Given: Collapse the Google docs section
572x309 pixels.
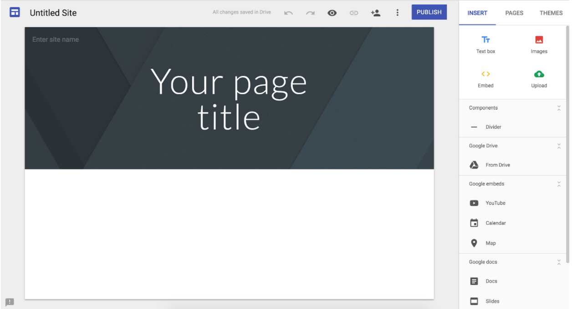Looking at the screenshot, I should [559, 262].
